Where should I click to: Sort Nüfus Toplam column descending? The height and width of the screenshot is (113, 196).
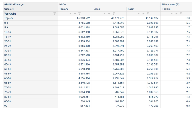tap(75, 14)
